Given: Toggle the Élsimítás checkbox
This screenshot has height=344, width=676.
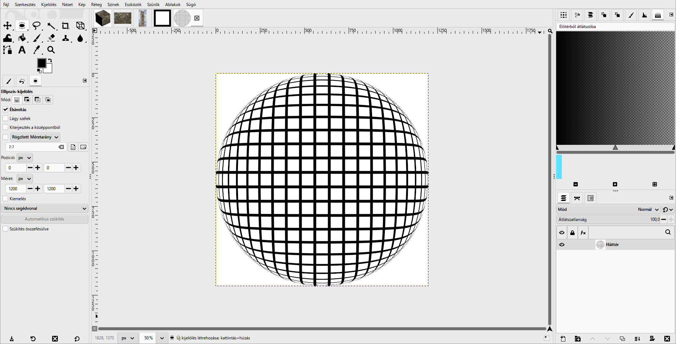Looking at the screenshot, I should 5,109.
